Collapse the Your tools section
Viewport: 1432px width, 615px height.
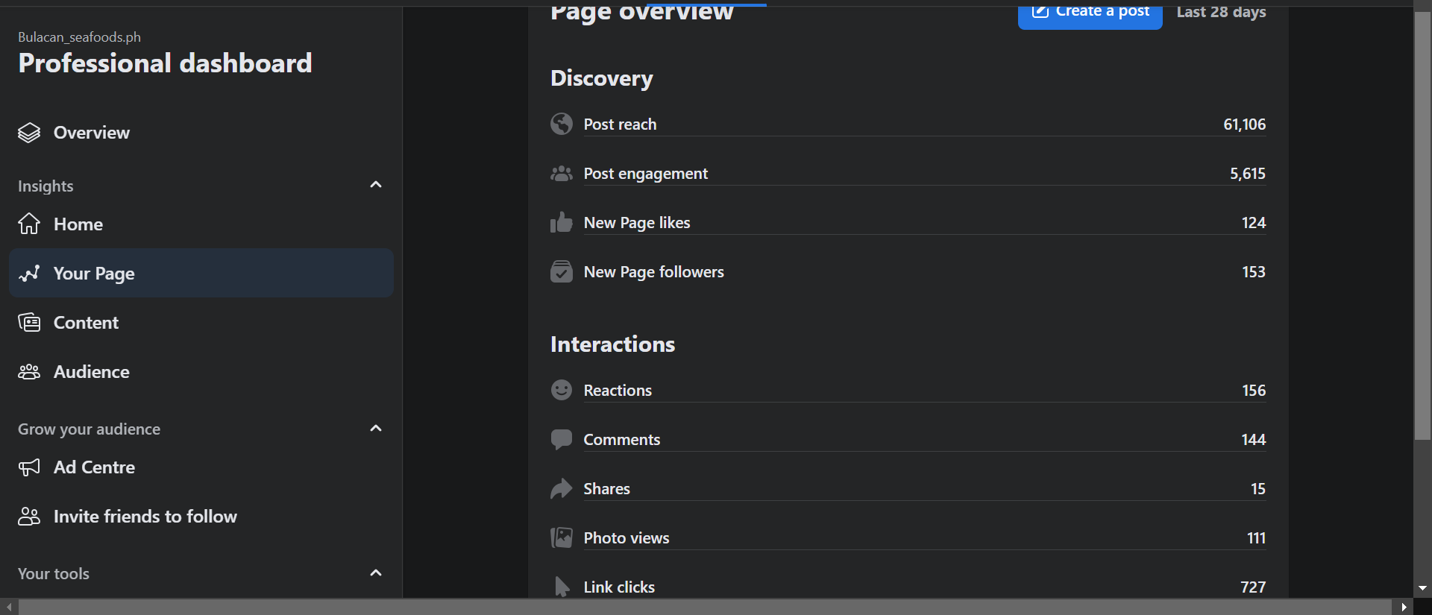coord(376,573)
